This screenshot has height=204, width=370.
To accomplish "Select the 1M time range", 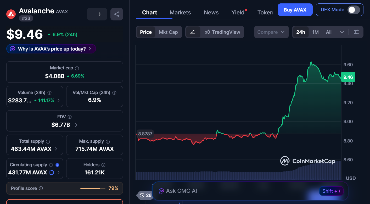I will click(x=315, y=32).
